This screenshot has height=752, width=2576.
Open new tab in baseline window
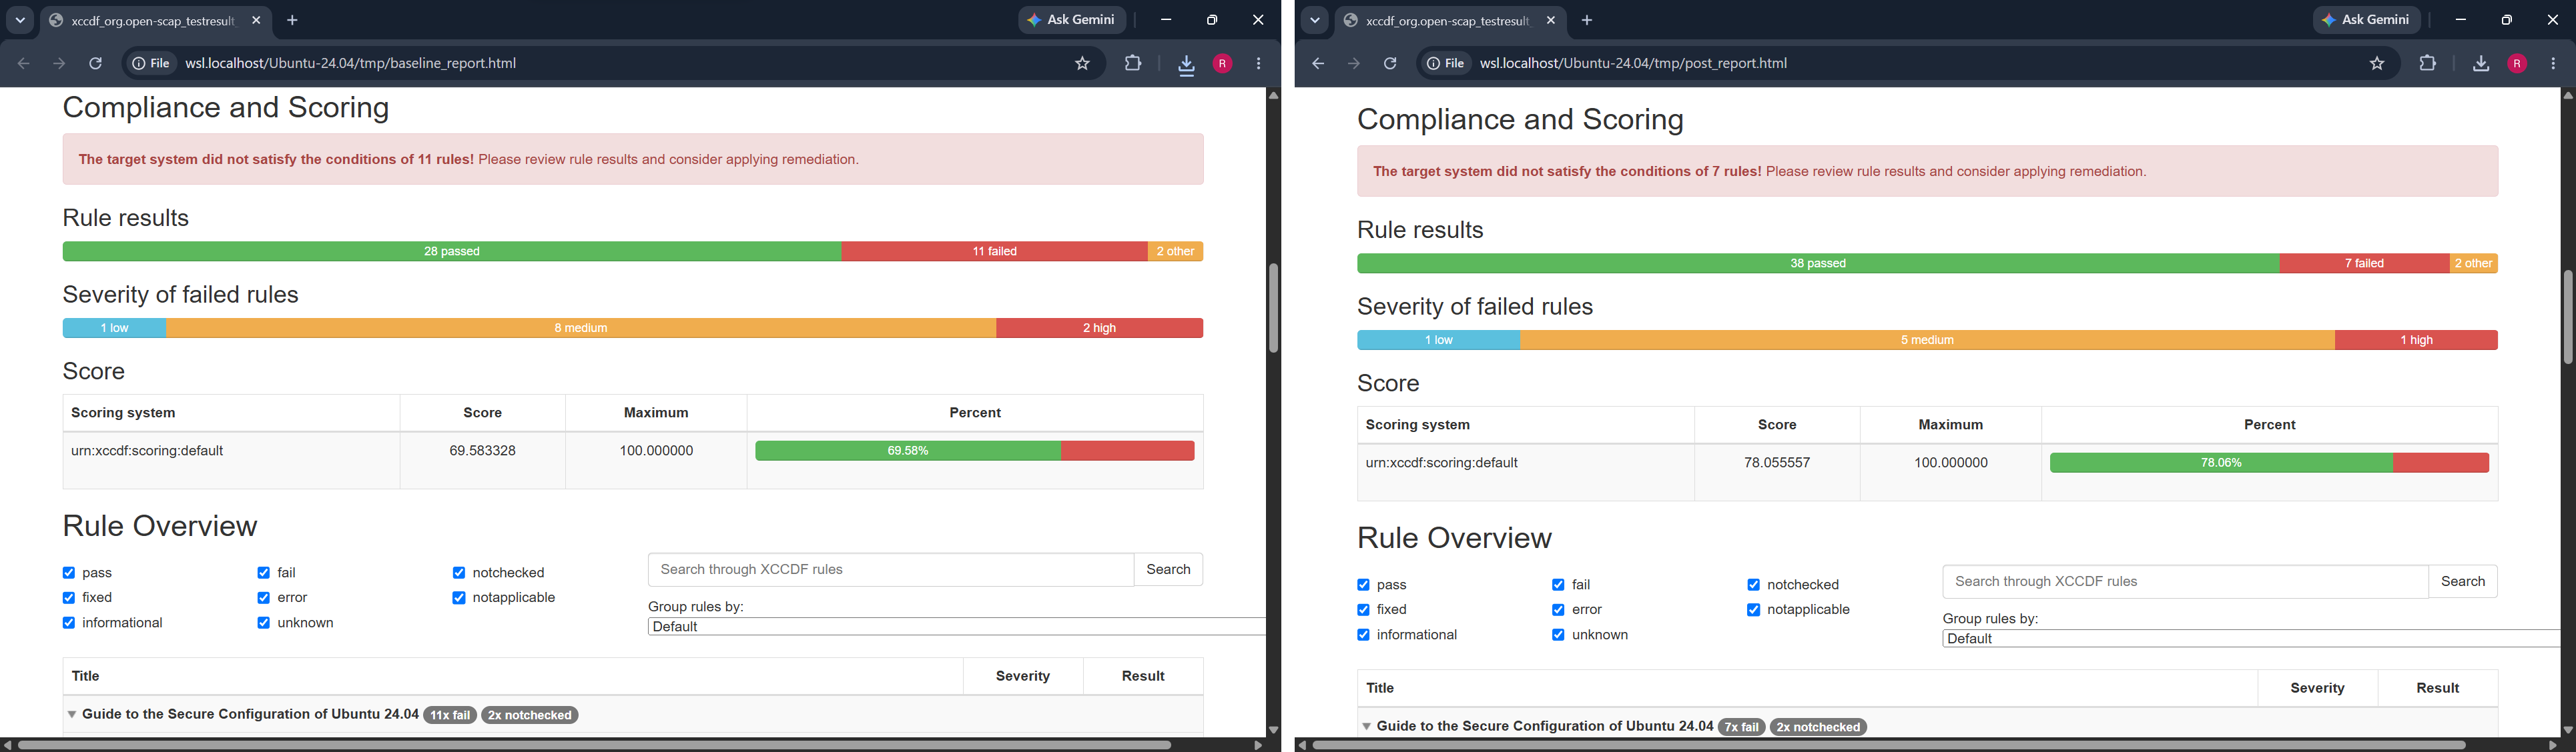[293, 20]
